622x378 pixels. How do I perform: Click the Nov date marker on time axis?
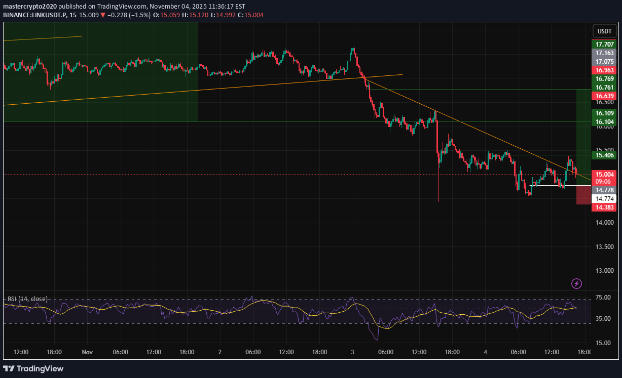87,352
